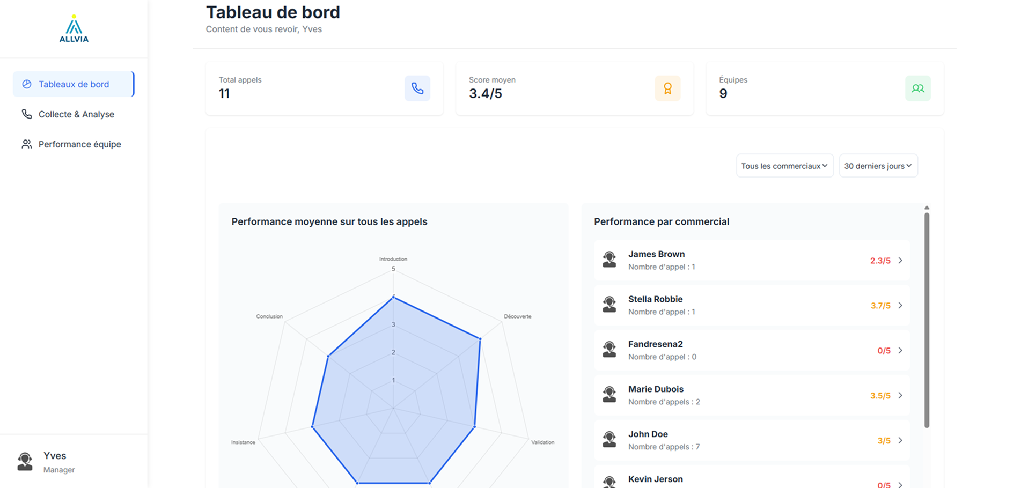Open Stella Robbie's 3.7/5 score
This screenshot has width=1021, height=488.
[x=880, y=306]
